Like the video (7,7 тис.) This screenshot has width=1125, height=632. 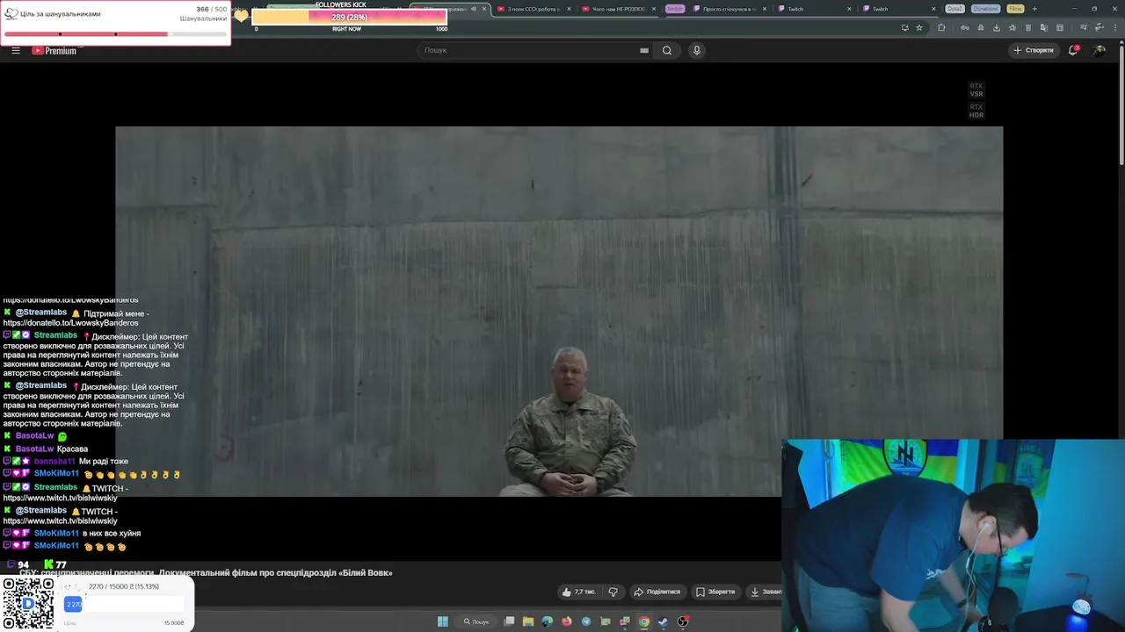click(578, 592)
